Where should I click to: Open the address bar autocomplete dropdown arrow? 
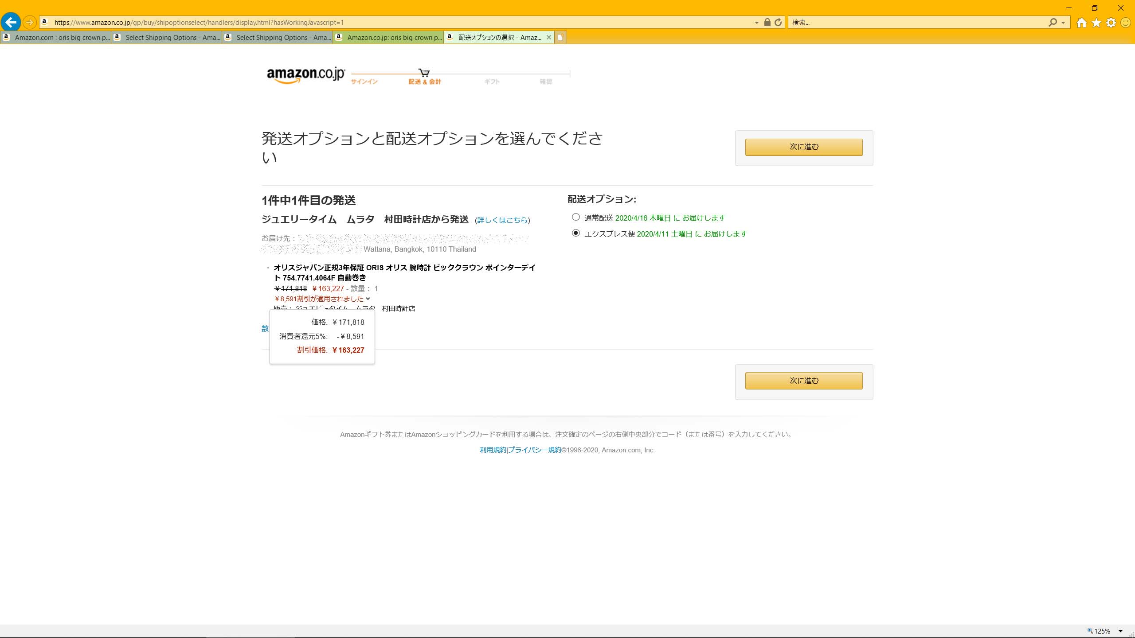coord(756,23)
